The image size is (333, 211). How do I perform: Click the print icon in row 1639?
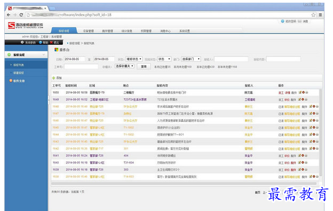point(306,169)
